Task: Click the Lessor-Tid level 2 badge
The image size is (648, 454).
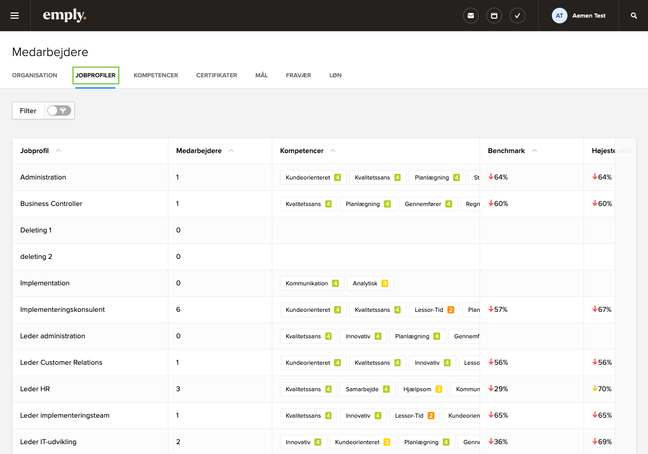Action: tap(434, 309)
